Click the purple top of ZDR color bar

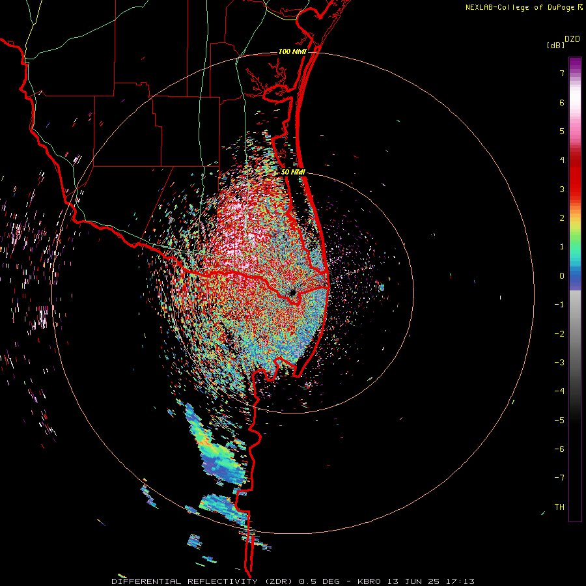pos(575,64)
